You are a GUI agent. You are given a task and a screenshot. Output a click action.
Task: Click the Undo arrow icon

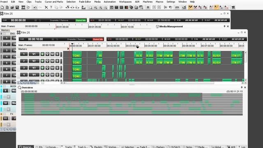click(x=35, y=7)
